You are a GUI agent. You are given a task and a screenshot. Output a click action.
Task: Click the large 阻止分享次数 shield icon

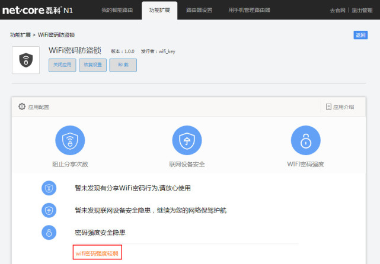click(70, 140)
